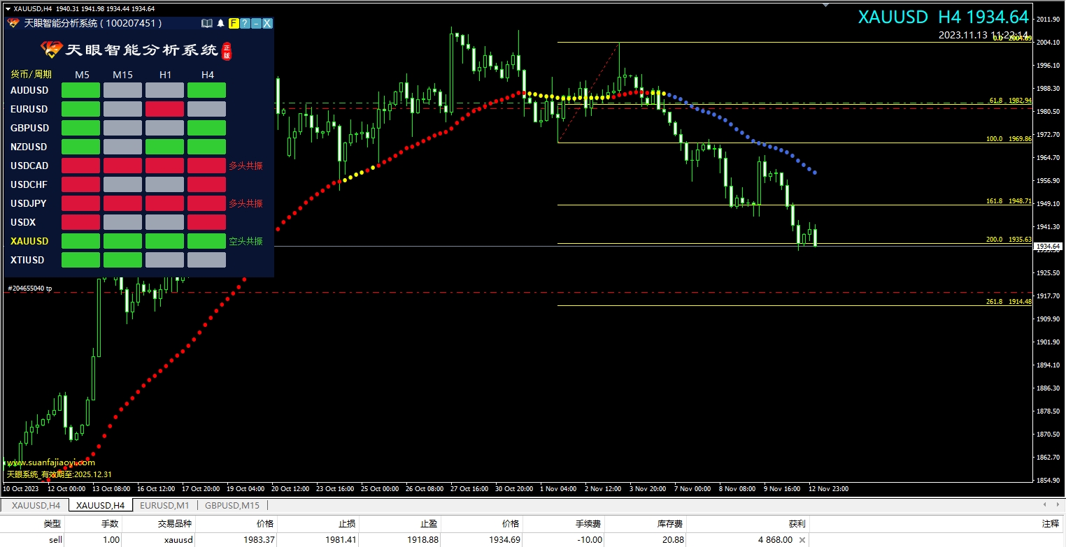Viewport: 1066px width, 547px height.
Task: Click the yellow F button in panel header
Action: pyautogui.click(x=234, y=23)
